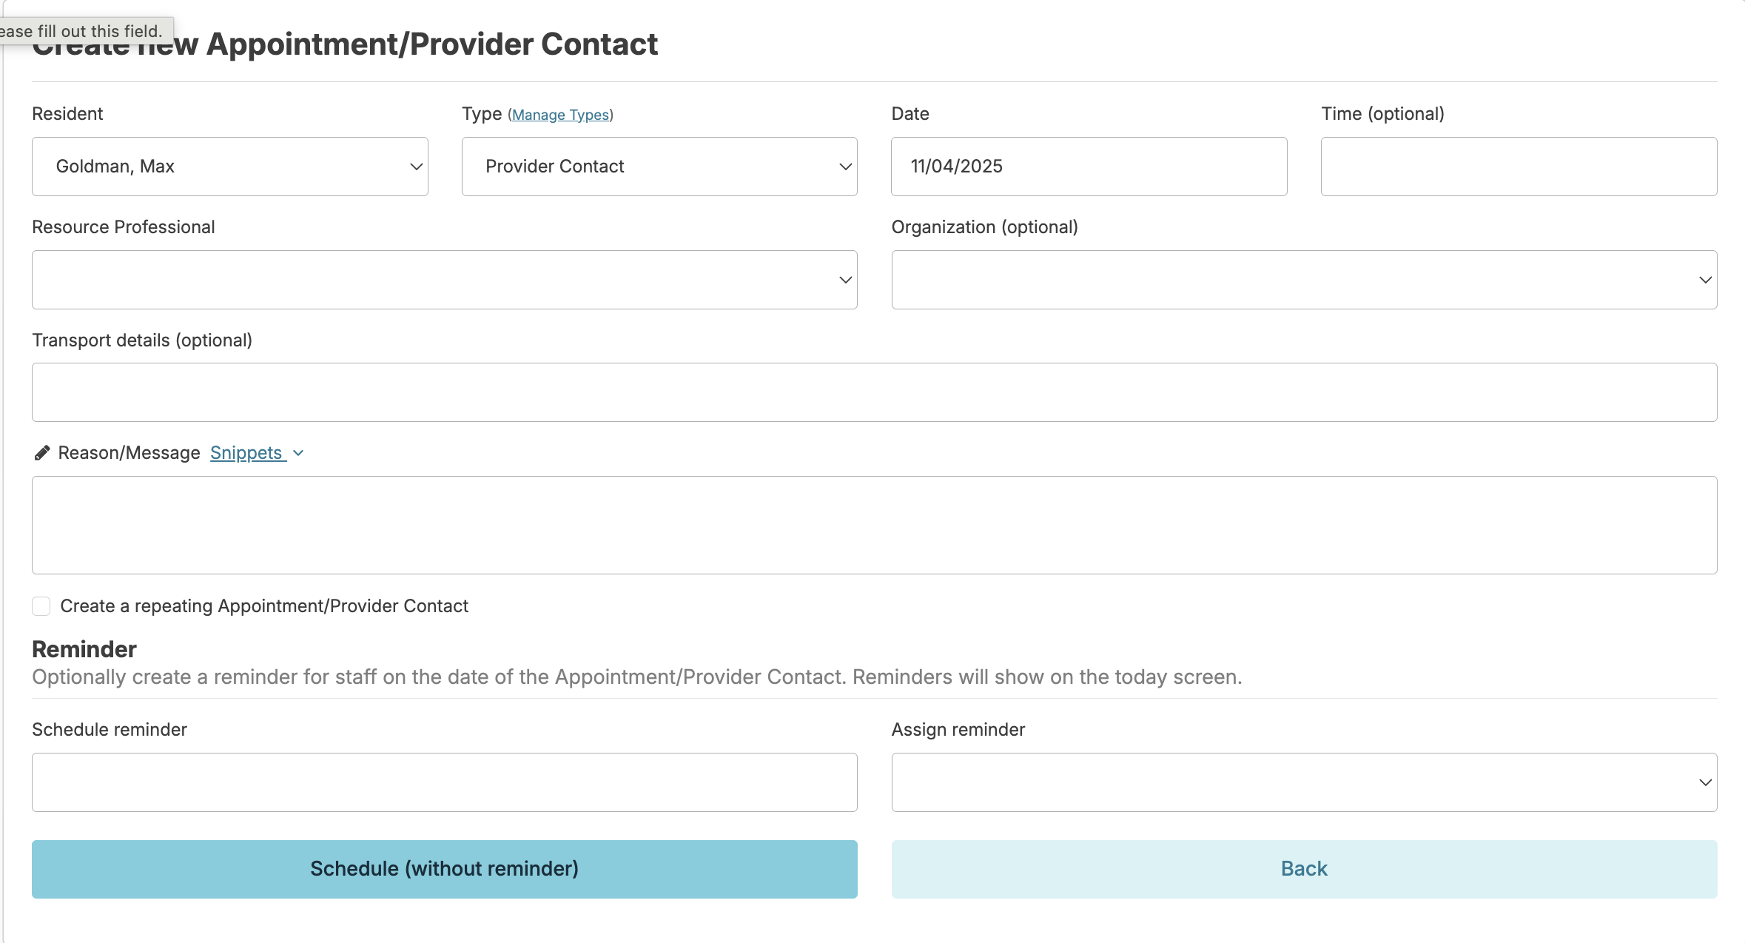Open the Resident dropdown showing Goldman, Max
Screen dimensions: 1745x943
coord(229,167)
